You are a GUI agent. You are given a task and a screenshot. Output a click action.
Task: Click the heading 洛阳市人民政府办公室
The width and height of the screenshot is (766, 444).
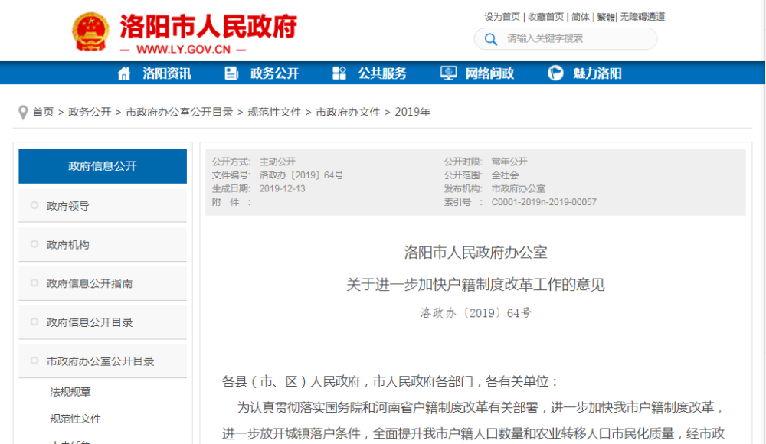click(476, 252)
